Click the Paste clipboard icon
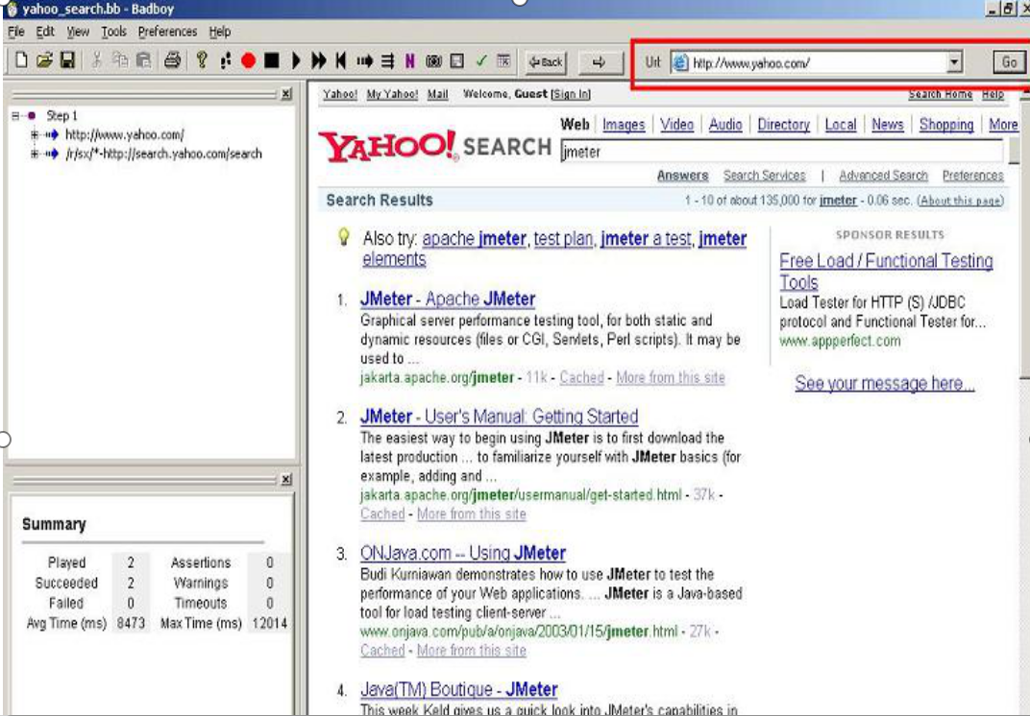This screenshot has width=1030, height=716. [x=143, y=60]
